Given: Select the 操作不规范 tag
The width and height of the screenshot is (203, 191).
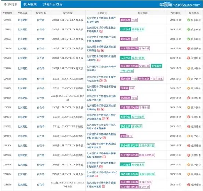Looking at the screenshot, I should (138, 58).
